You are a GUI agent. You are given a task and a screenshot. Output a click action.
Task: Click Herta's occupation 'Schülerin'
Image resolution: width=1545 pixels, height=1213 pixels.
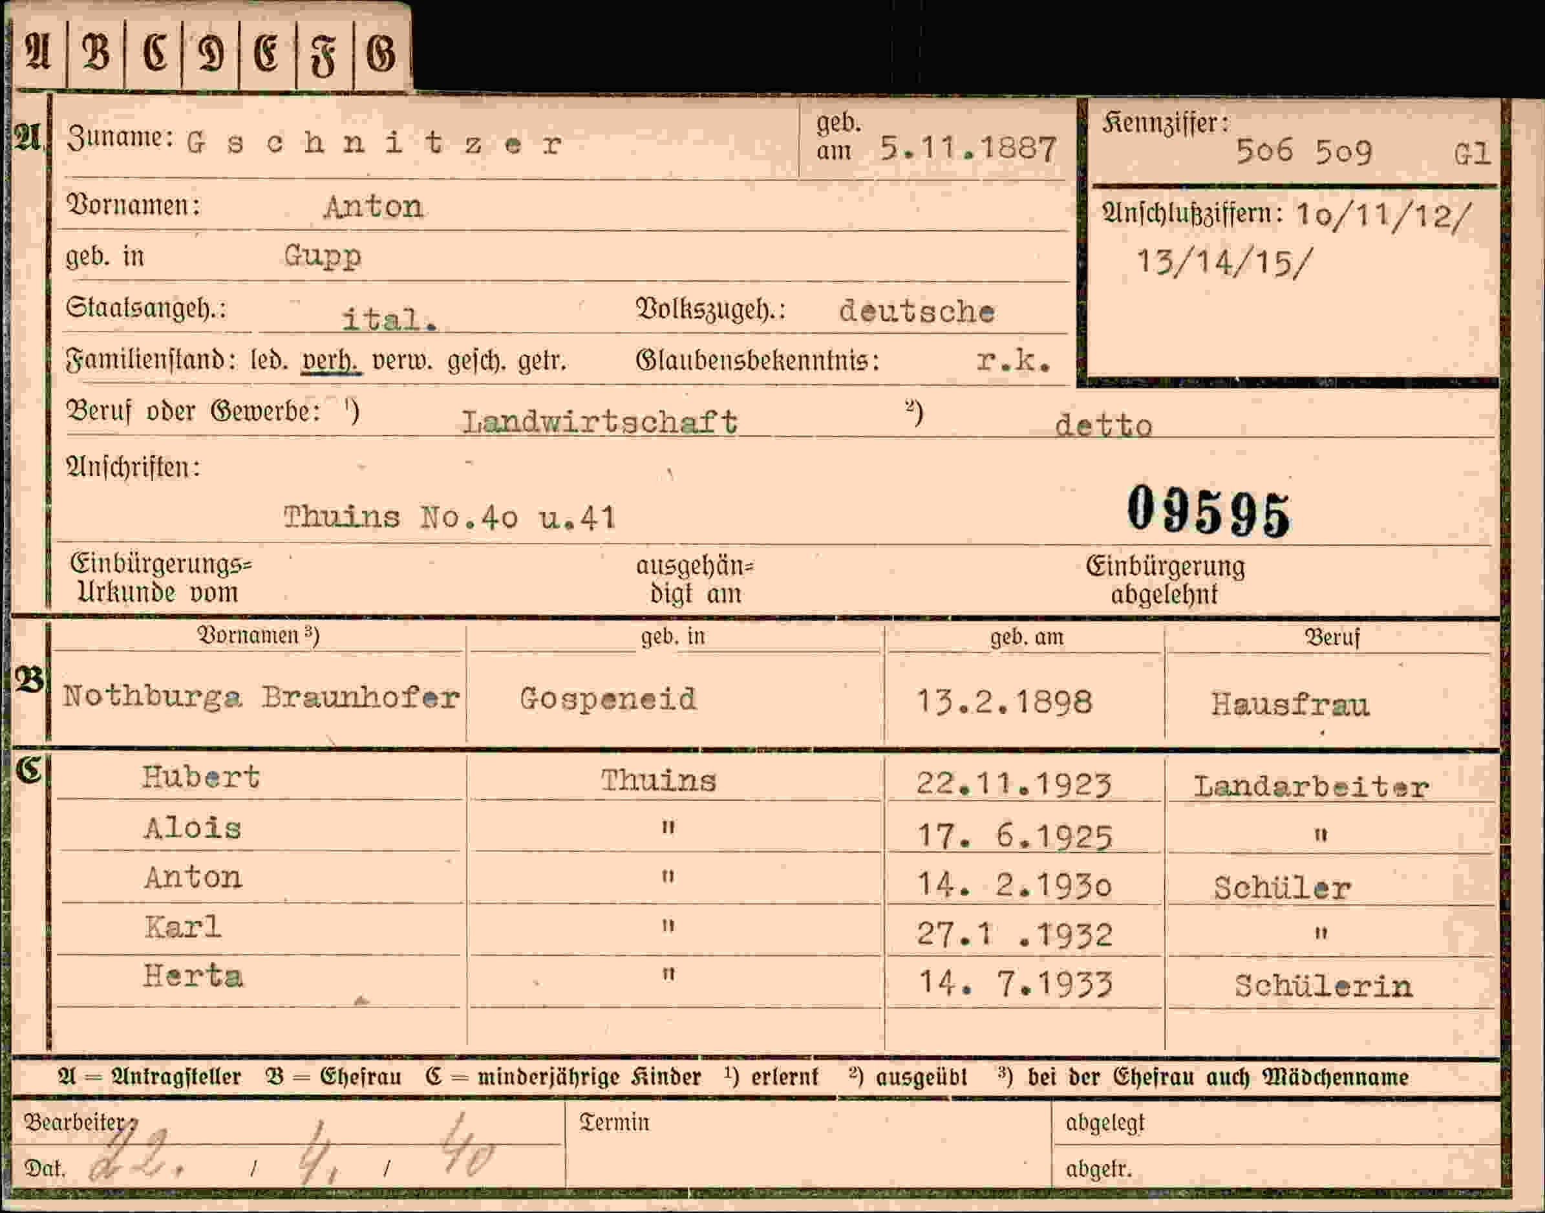(1323, 987)
